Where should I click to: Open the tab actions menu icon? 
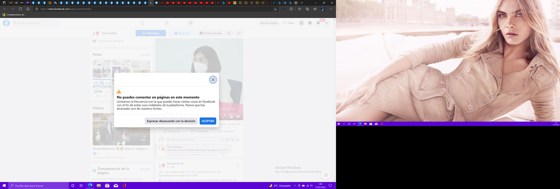5,3
